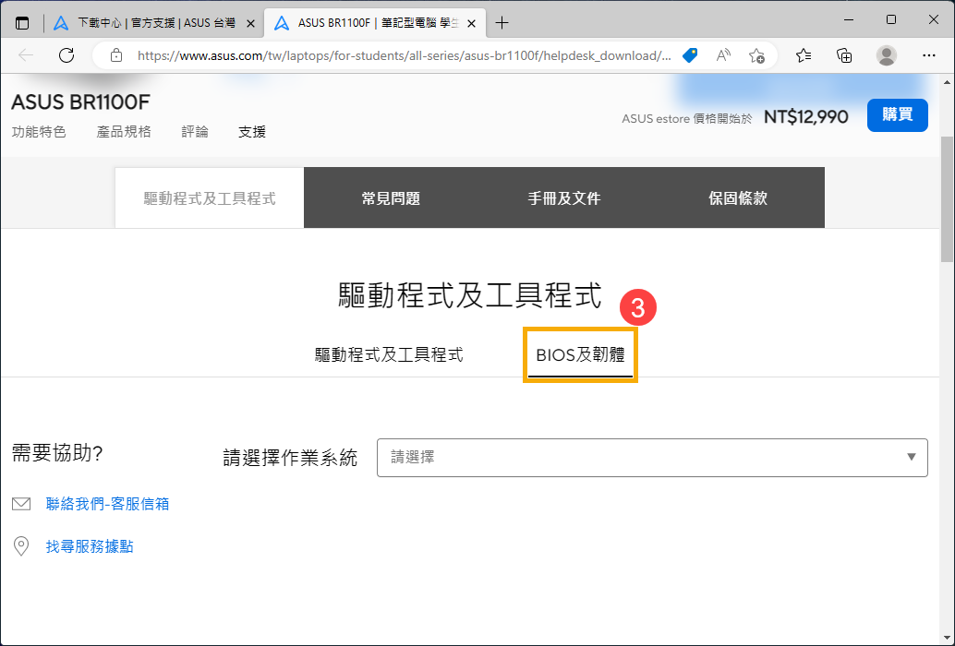Open the Collections icon
The image size is (955, 646).
coord(844,55)
